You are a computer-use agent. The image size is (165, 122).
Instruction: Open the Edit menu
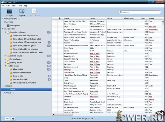pos(8,6)
